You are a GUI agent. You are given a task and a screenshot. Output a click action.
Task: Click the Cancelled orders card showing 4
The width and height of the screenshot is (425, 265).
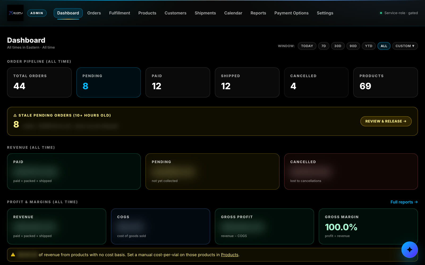point(316,82)
